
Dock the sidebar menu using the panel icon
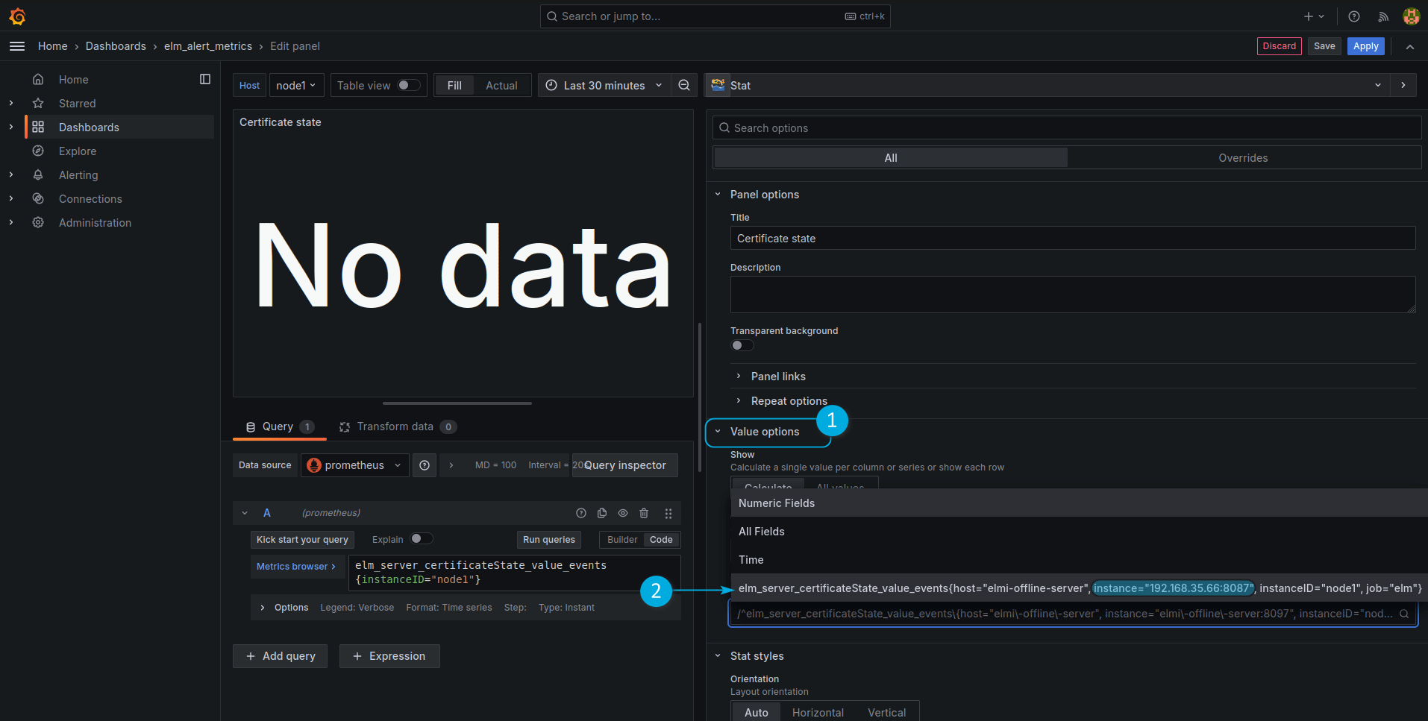coord(205,79)
